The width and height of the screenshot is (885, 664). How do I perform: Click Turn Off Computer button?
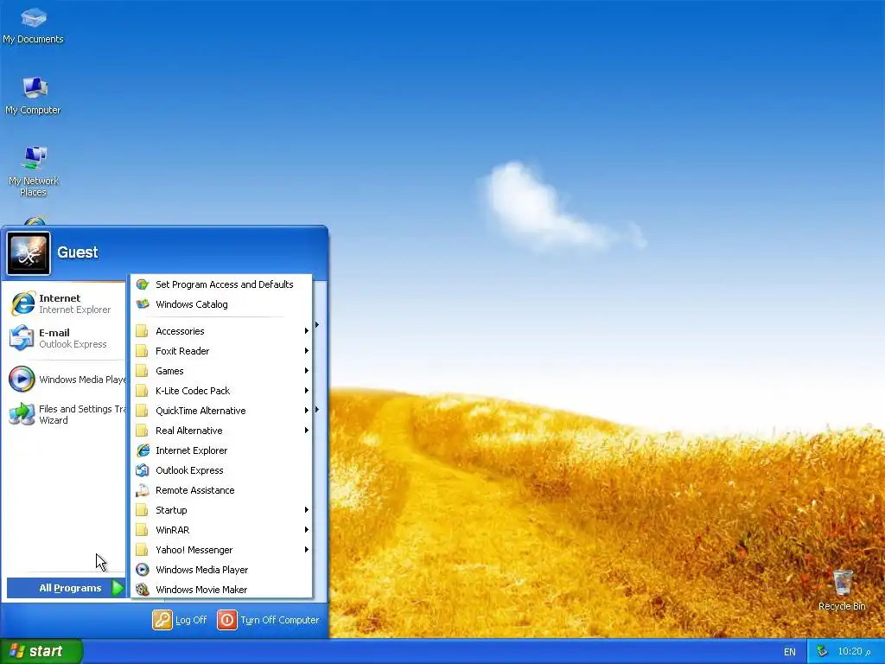269,620
